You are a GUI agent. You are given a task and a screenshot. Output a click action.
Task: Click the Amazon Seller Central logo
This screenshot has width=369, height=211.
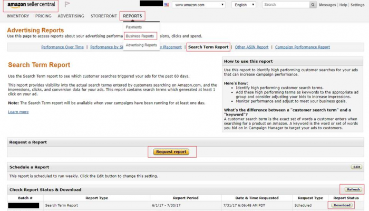click(x=31, y=5)
